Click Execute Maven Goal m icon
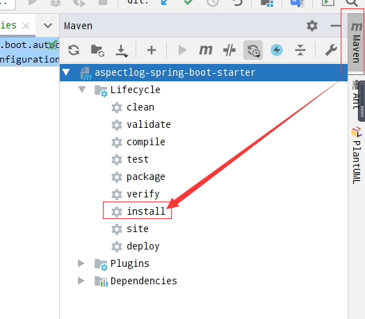This screenshot has width=365, height=319. (206, 50)
